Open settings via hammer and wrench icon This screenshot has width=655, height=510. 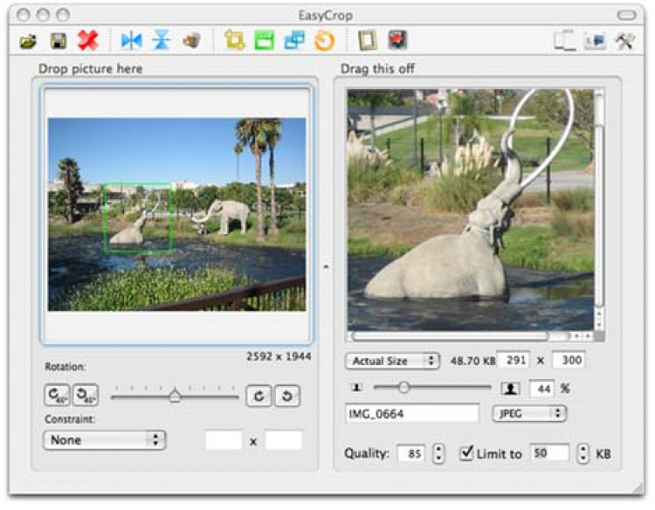click(x=624, y=41)
